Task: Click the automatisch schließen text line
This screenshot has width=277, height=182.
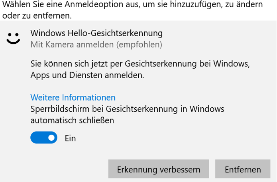Action: pos(72,120)
